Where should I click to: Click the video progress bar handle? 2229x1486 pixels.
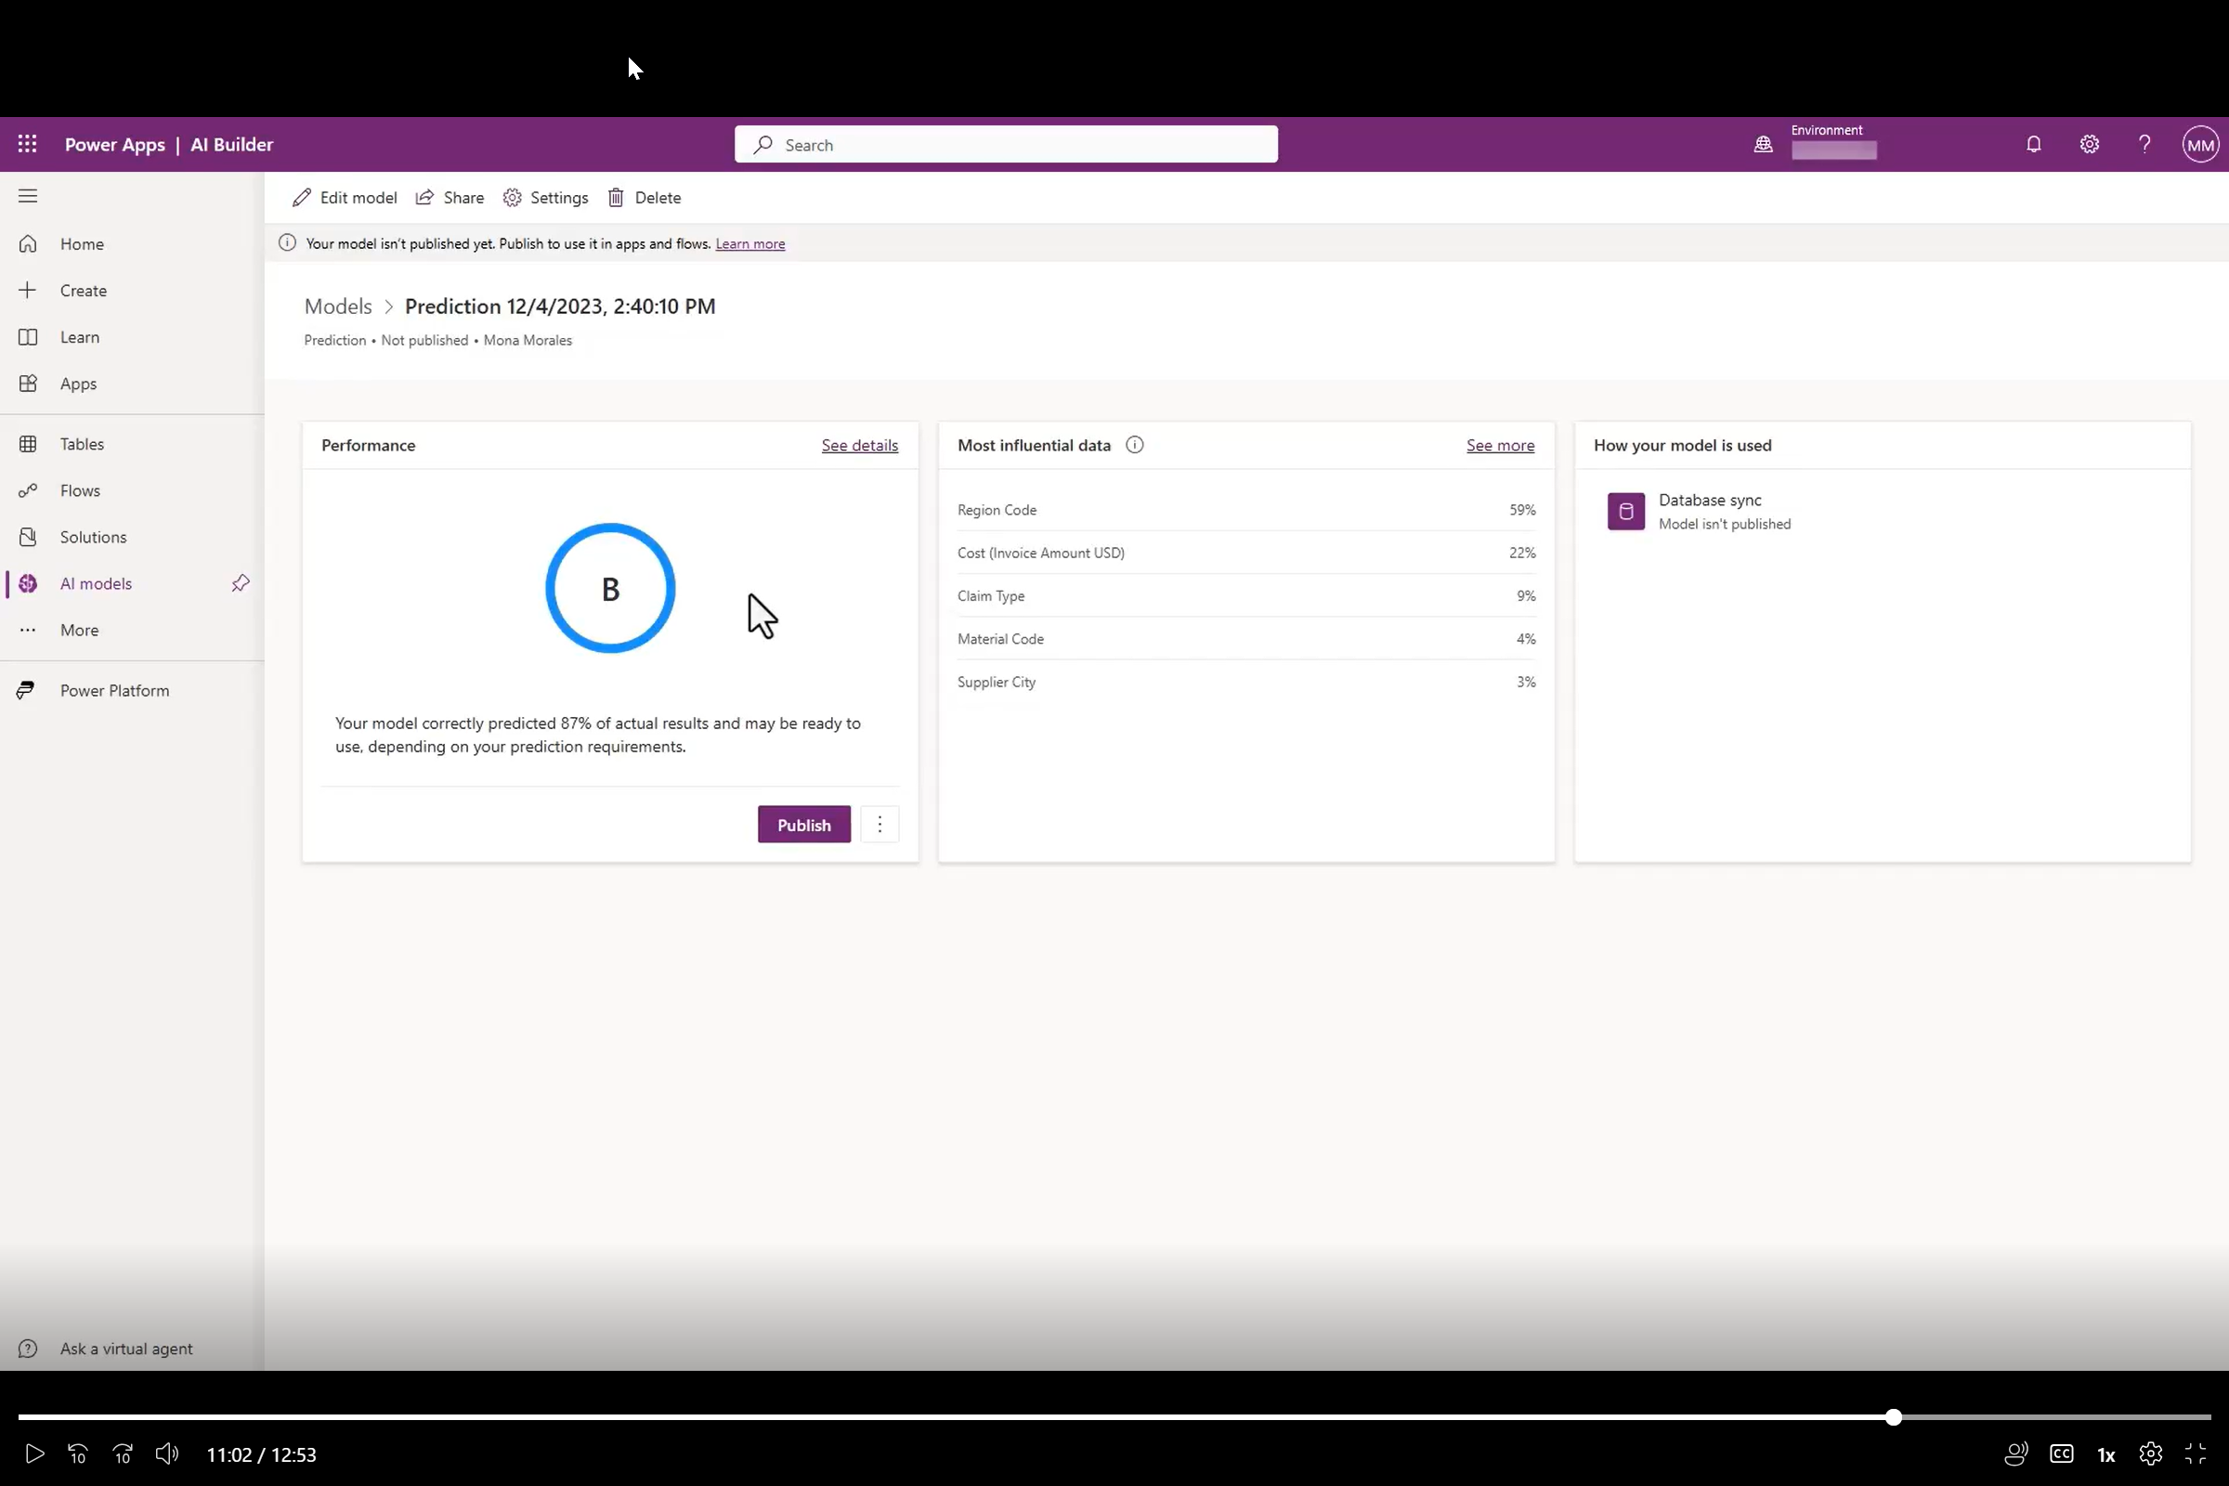point(1893,1417)
